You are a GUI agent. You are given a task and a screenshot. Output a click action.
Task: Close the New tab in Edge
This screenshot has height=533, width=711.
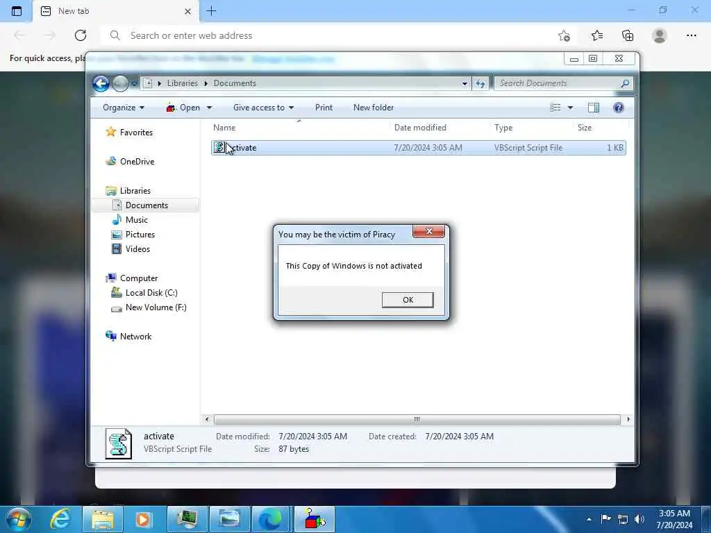187,11
